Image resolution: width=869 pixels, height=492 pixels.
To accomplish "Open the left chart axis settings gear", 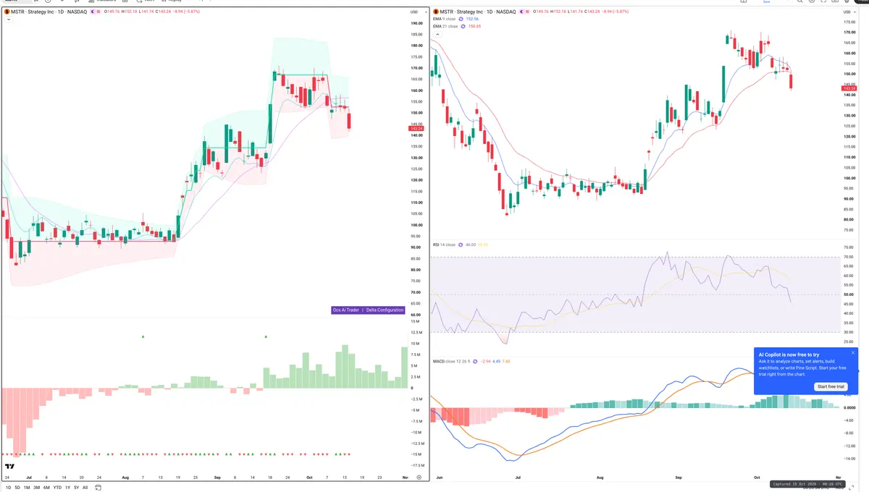I will [419, 478].
